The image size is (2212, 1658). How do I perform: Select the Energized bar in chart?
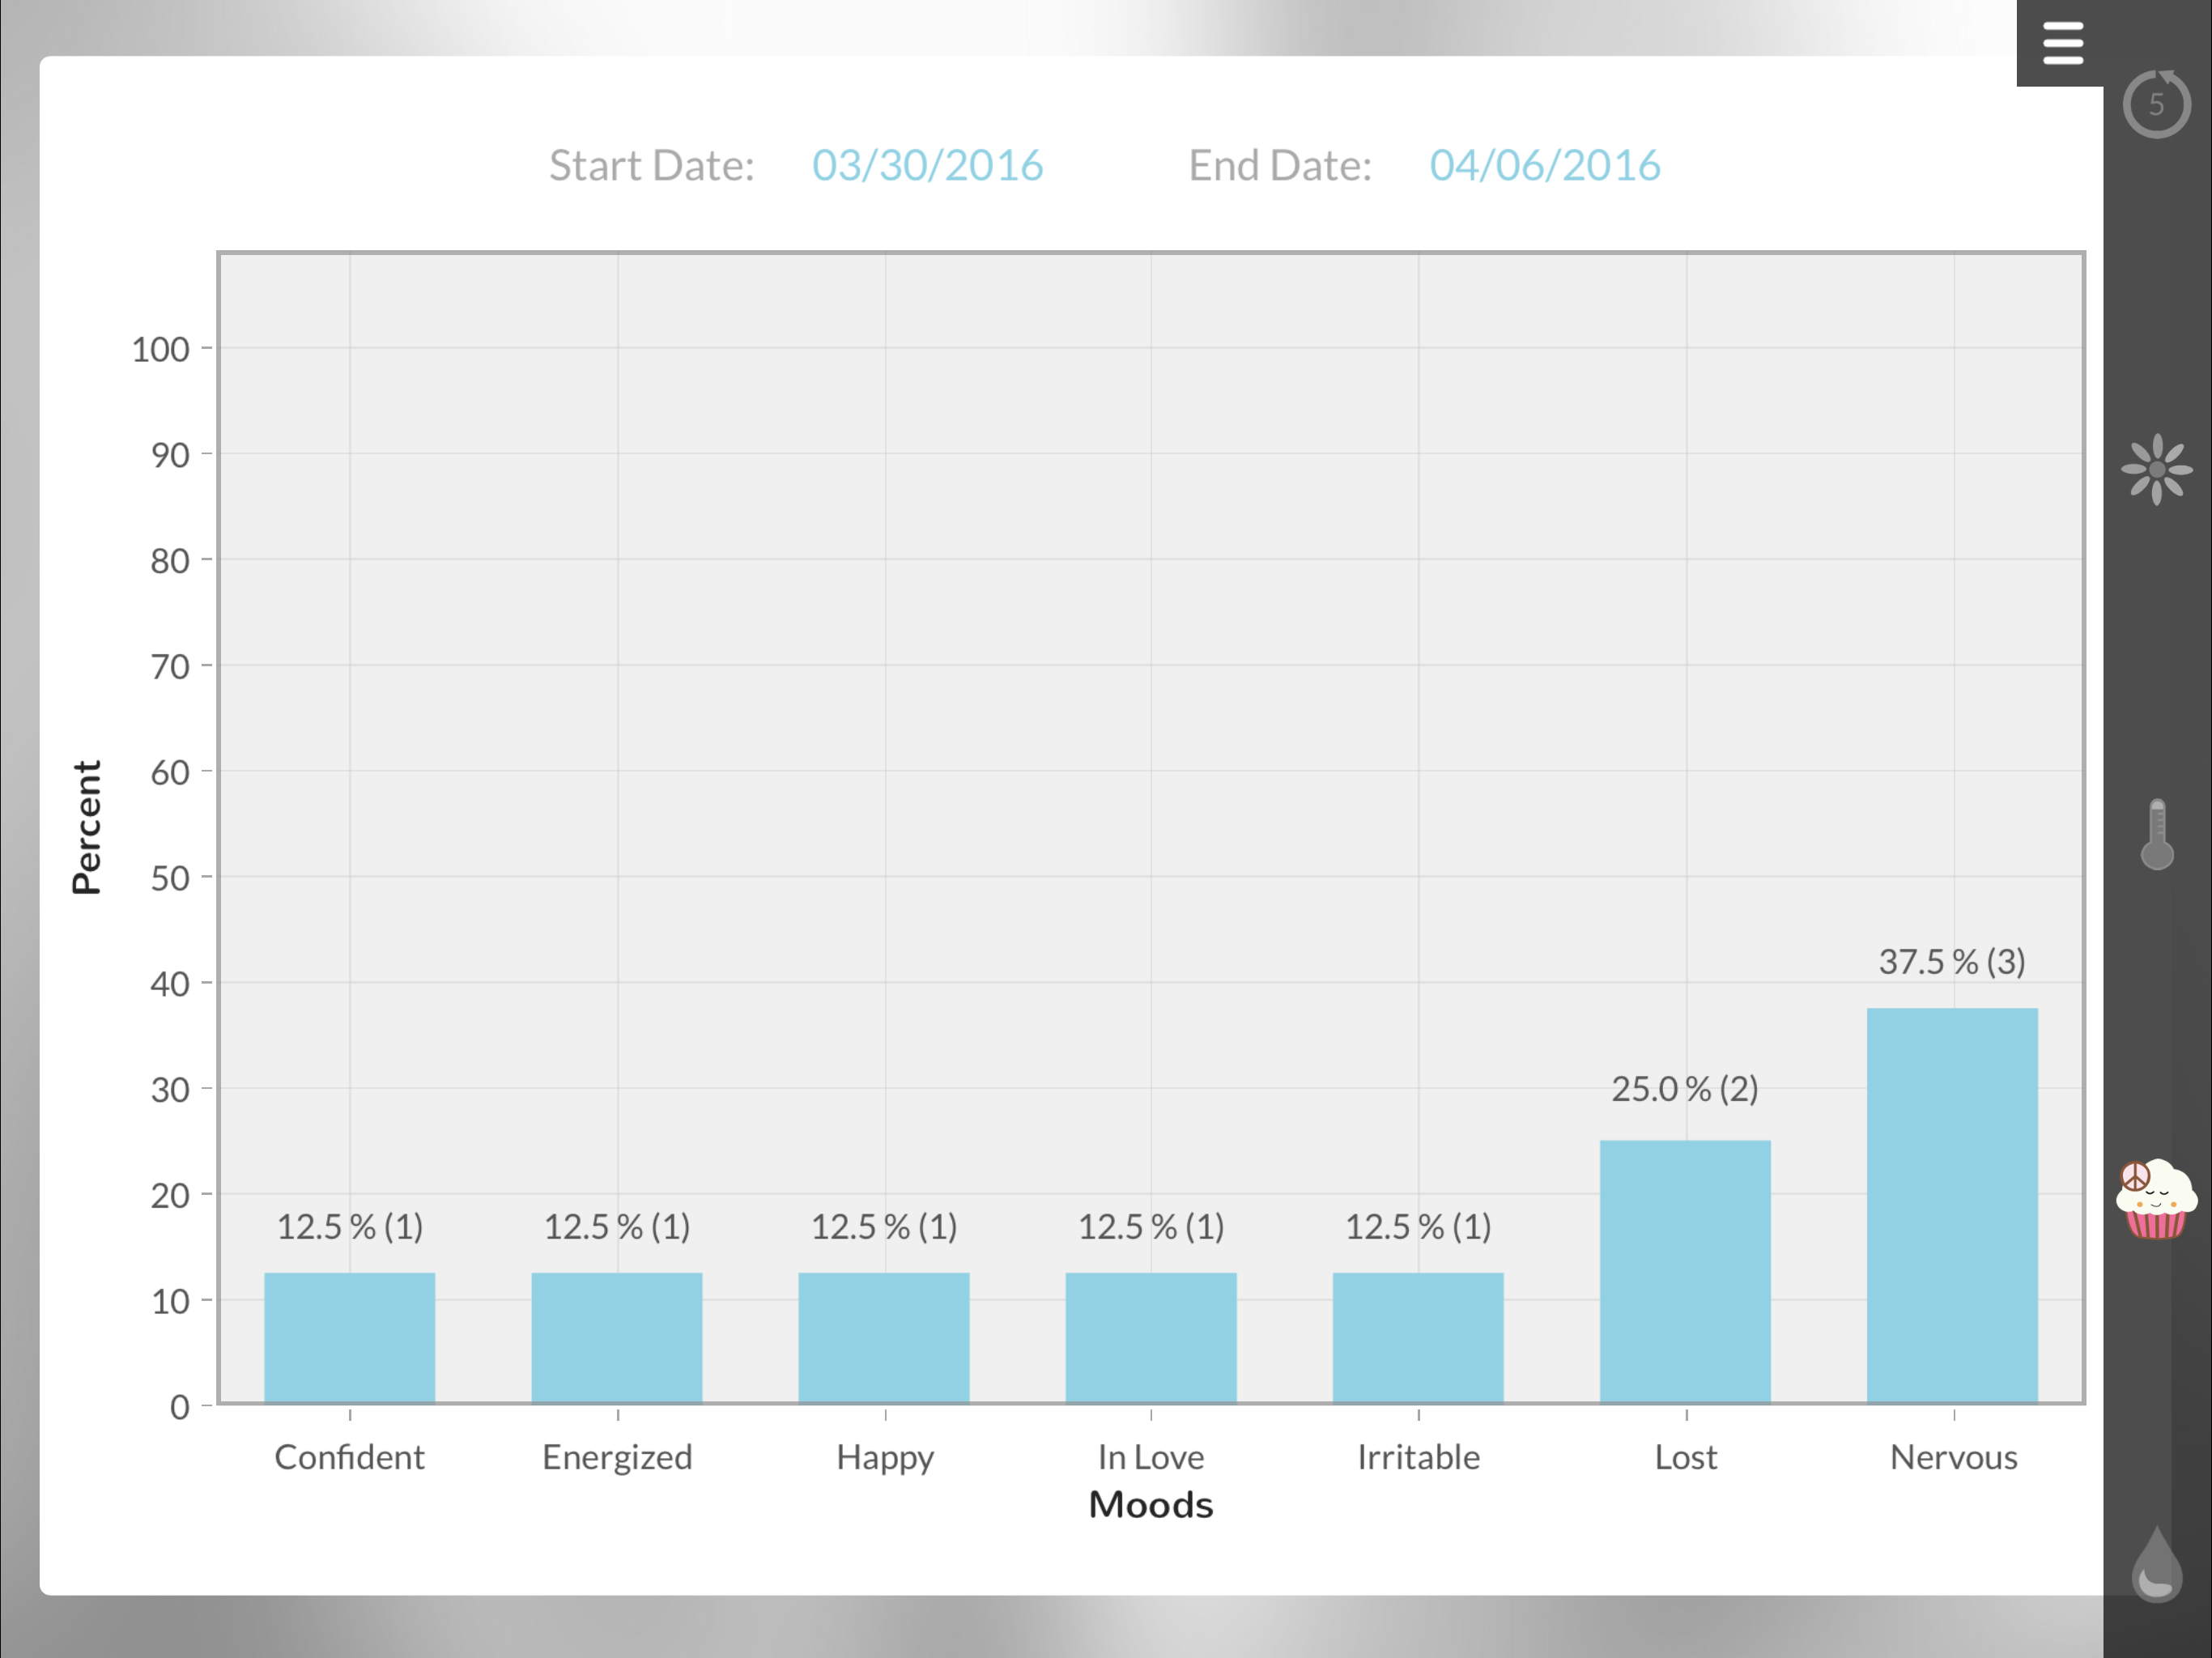click(x=617, y=1337)
